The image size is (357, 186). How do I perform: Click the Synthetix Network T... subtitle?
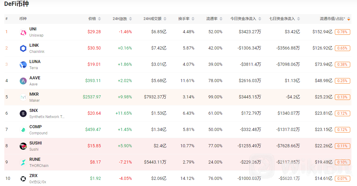tap(47, 117)
